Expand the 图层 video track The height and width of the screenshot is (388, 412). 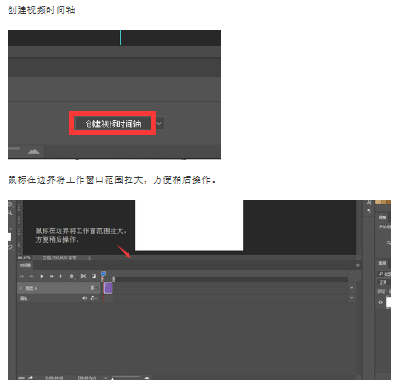21,288
